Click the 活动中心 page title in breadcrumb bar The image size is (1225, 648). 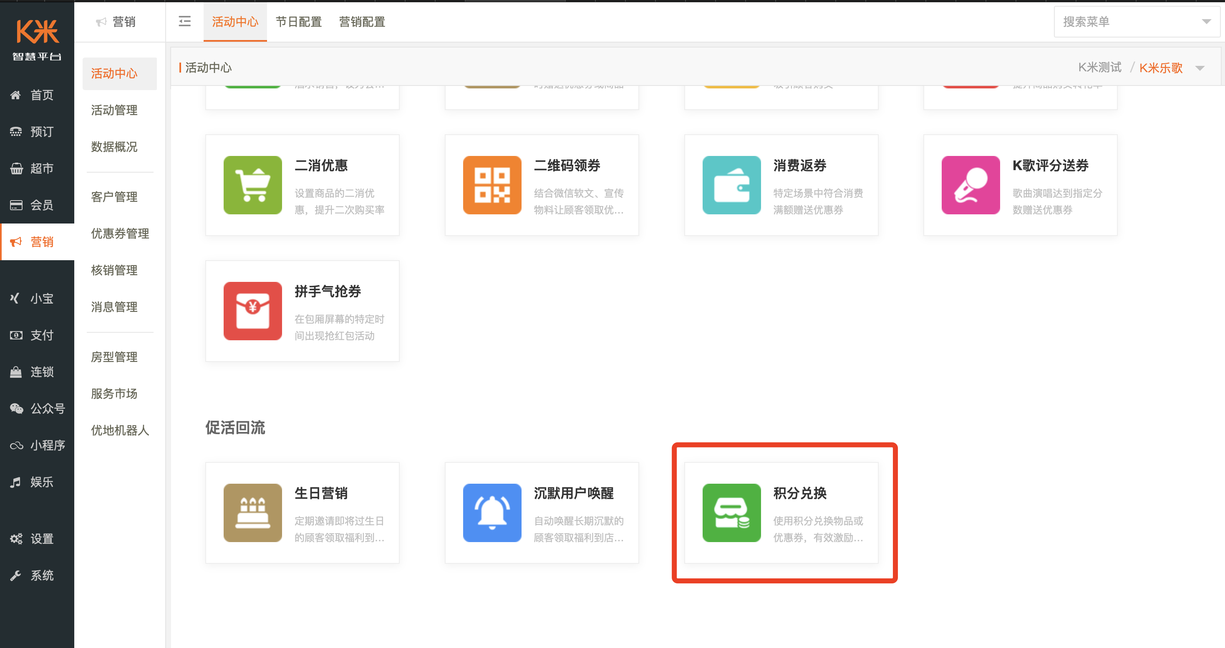pyautogui.click(x=208, y=68)
